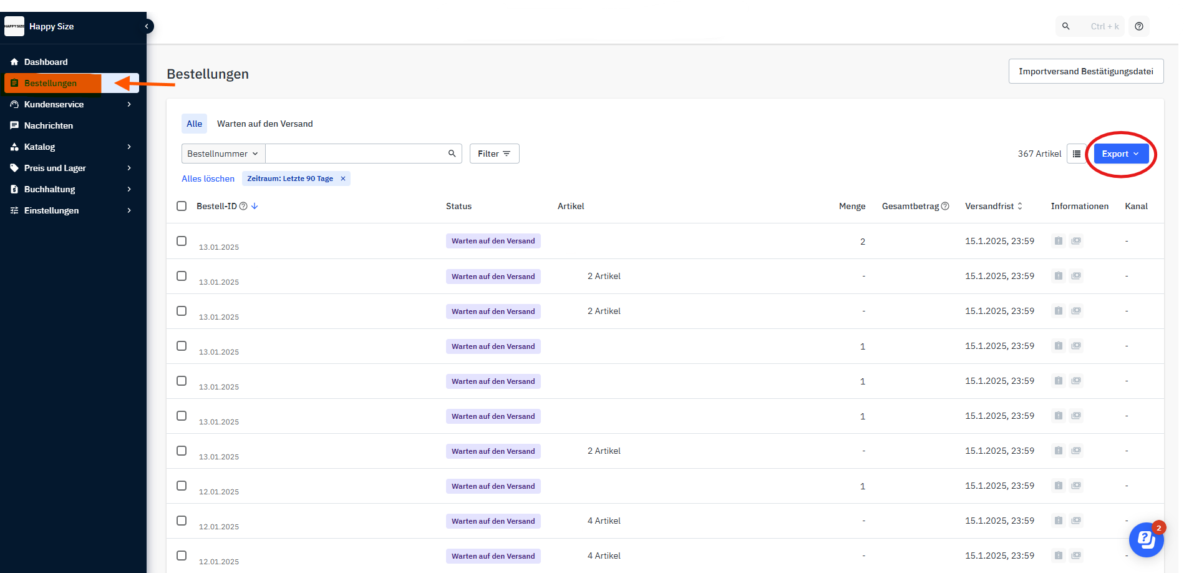The height and width of the screenshot is (573, 1184).
Task: Check the first order row checkbox
Action: tap(182, 241)
